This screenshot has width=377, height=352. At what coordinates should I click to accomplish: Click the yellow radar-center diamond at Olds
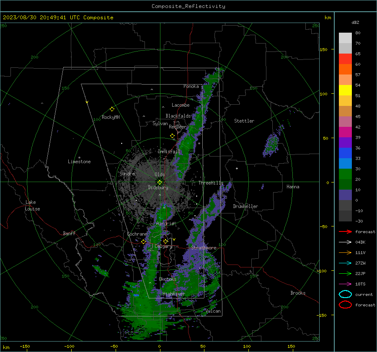point(160,182)
